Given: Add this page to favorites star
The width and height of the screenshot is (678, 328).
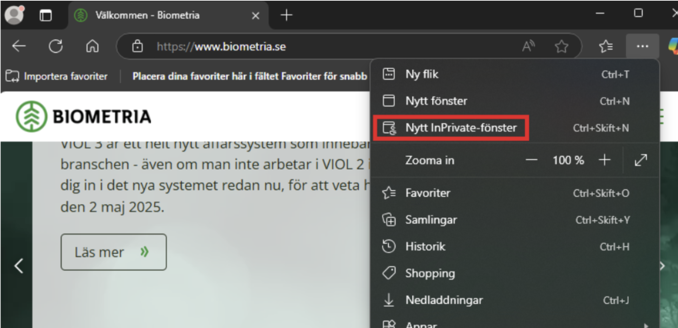Looking at the screenshot, I should (561, 46).
